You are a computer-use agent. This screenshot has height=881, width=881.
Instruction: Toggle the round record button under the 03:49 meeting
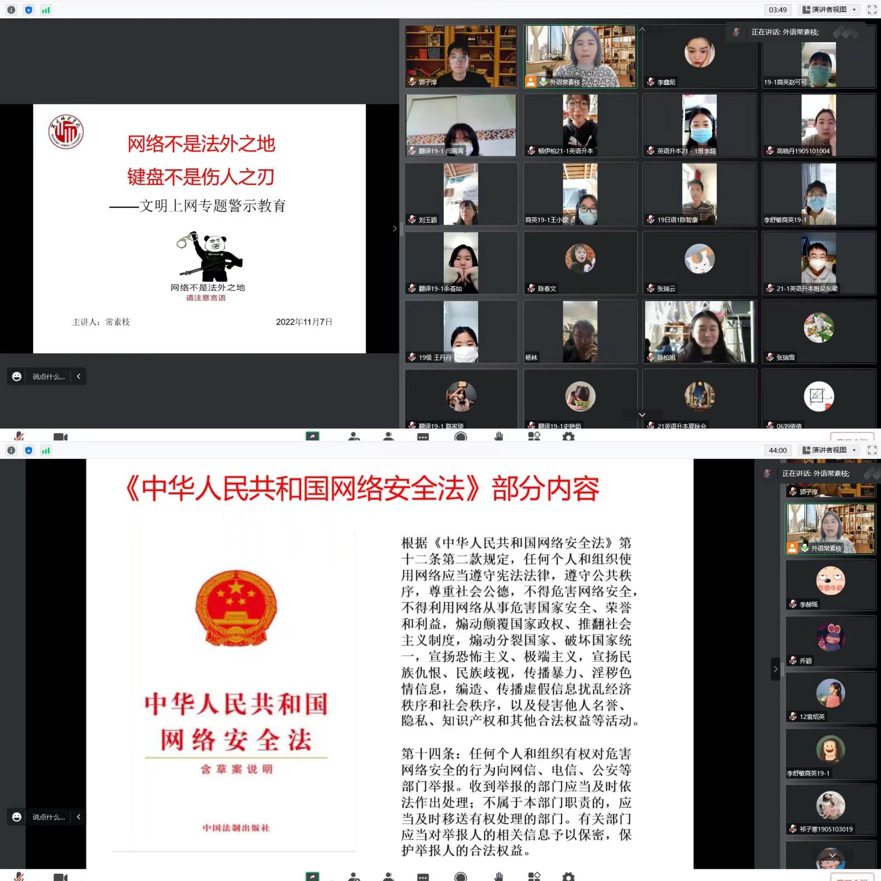click(x=460, y=436)
